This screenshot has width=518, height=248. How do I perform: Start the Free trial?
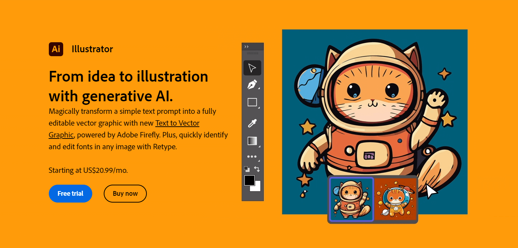tap(70, 194)
